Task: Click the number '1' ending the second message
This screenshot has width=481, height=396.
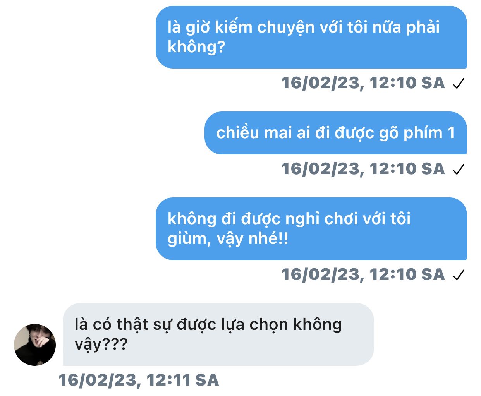Action: (x=451, y=133)
